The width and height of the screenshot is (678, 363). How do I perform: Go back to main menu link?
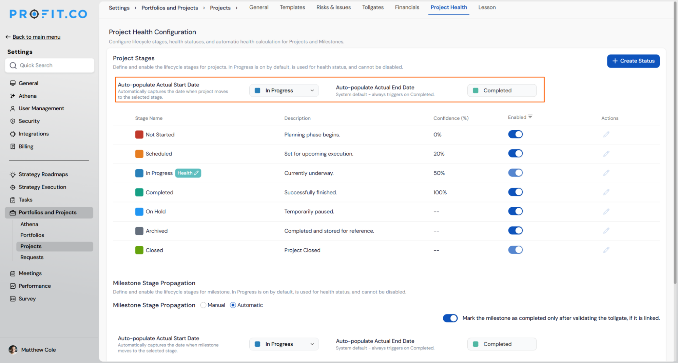[x=36, y=37]
